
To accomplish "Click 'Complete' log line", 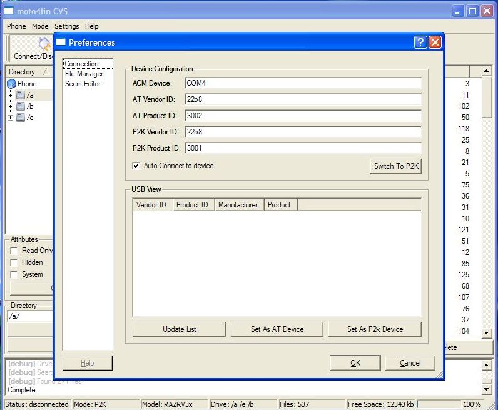I will coord(22,390).
